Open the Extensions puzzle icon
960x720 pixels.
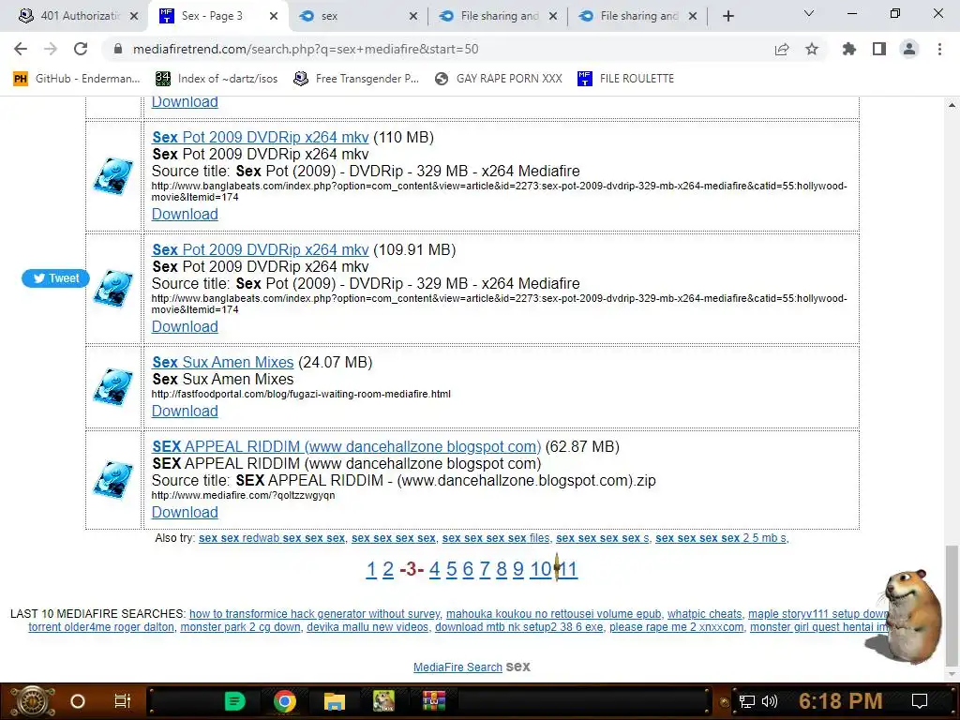point(849,49)
